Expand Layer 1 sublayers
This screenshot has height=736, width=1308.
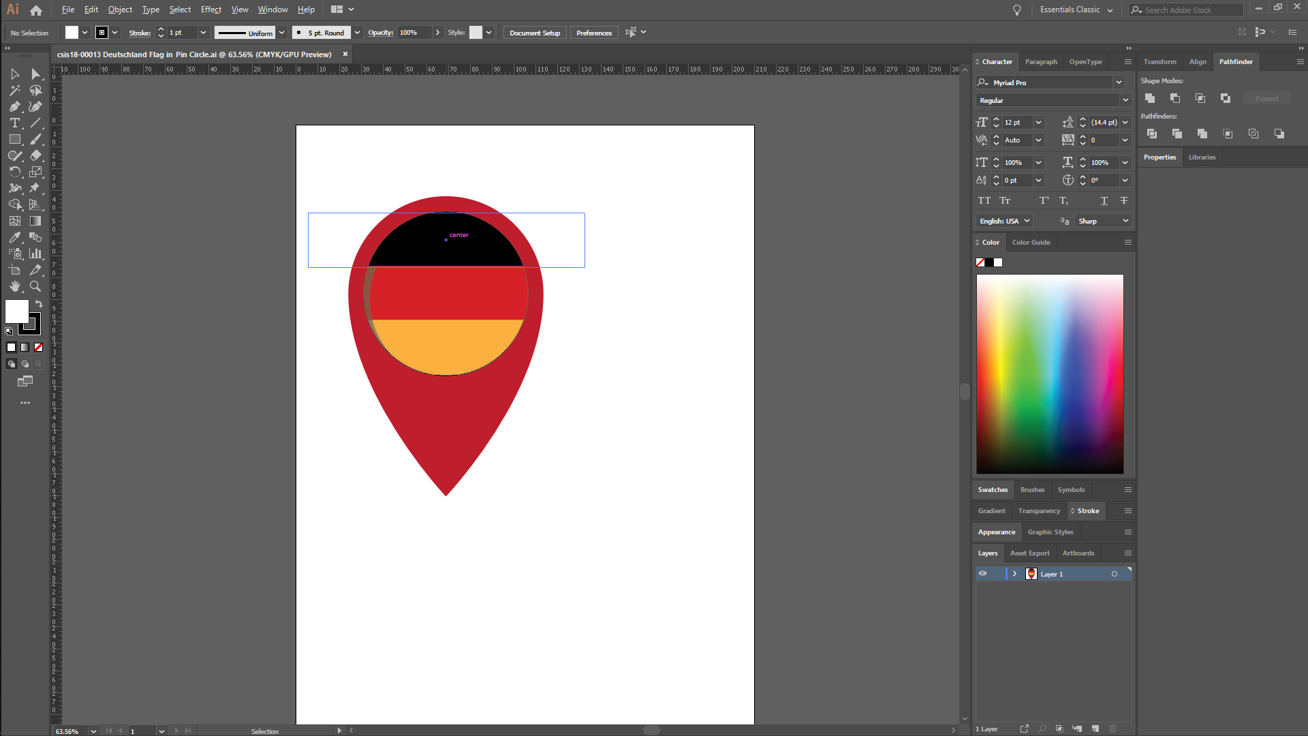click(1014, 574)
